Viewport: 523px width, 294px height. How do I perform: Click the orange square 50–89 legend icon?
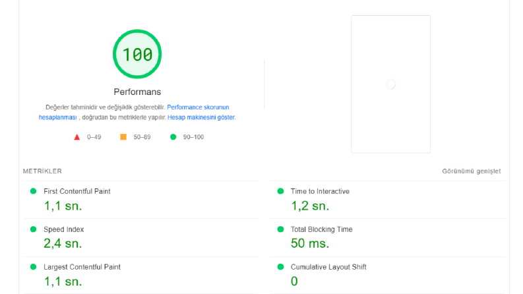tap(123, 137)
